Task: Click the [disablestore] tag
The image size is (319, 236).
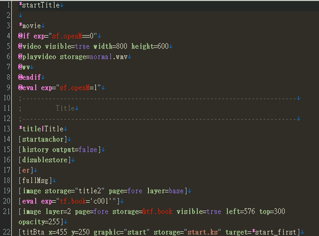Action: click(x=45, y=160)
